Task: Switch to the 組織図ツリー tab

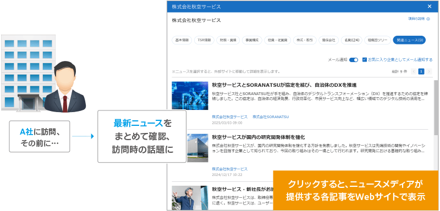Action: [x=378, y=40]
